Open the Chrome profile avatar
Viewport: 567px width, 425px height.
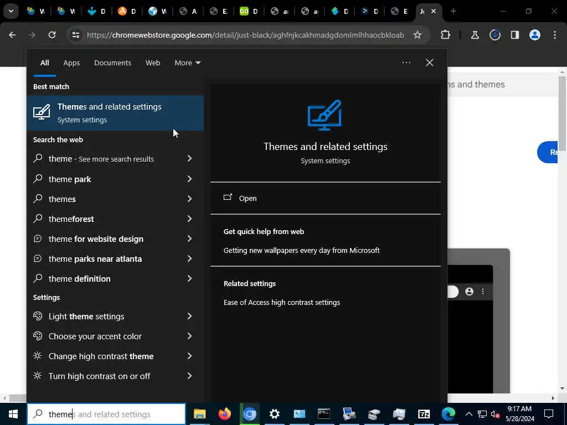(x=535, y=35)
